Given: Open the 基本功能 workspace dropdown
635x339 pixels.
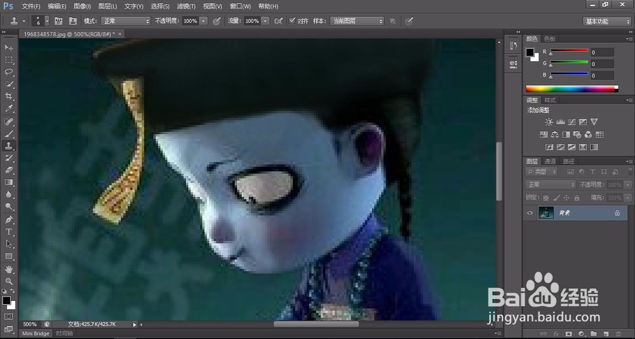Looking at the screenshot, I should pyautogui.click(x=606, y=22).
